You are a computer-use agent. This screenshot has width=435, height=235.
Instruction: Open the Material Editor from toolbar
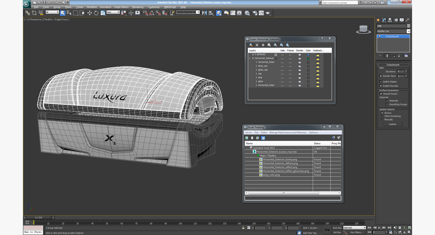pos(247,13)
